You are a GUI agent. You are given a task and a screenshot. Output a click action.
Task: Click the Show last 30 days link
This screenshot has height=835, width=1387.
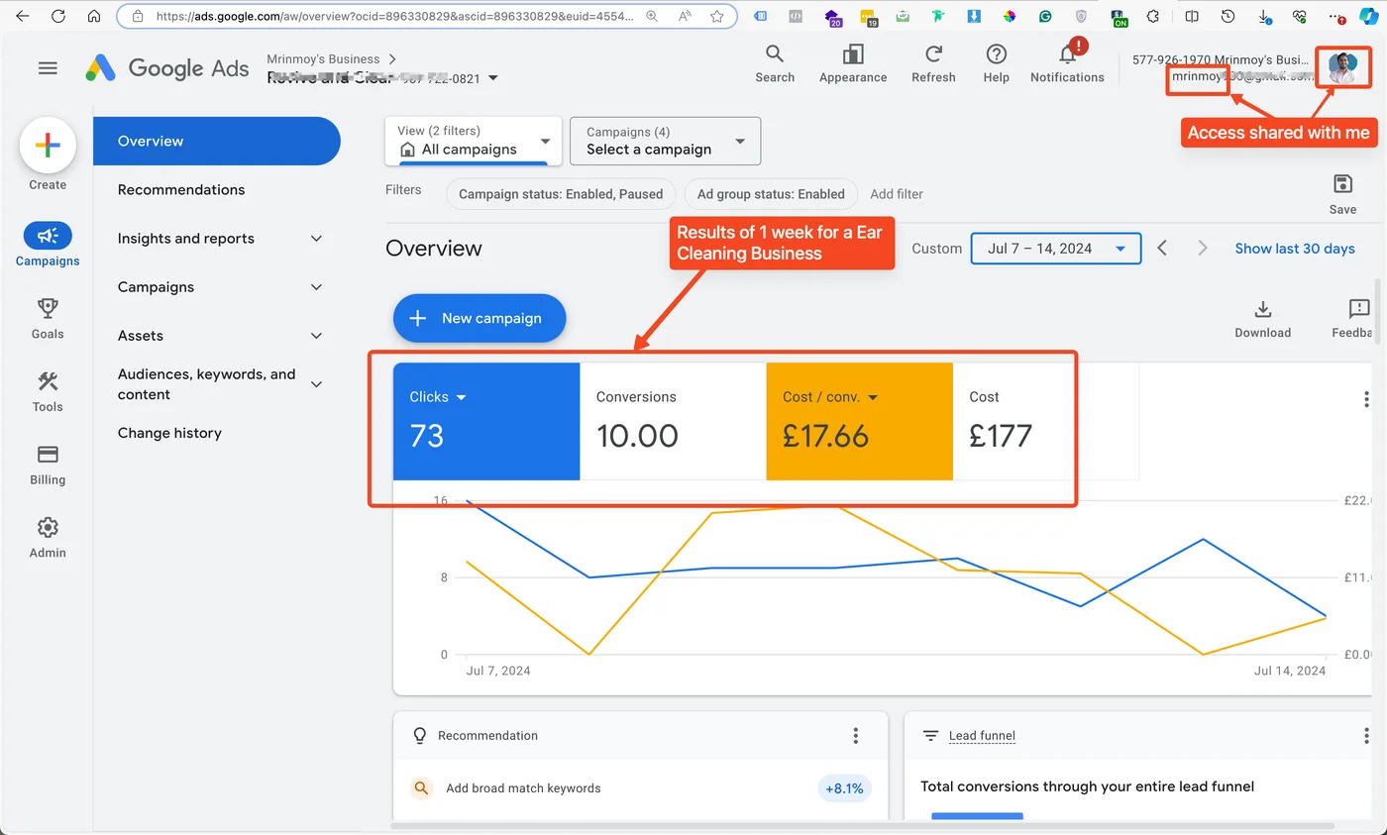(x=1294, y=249)
